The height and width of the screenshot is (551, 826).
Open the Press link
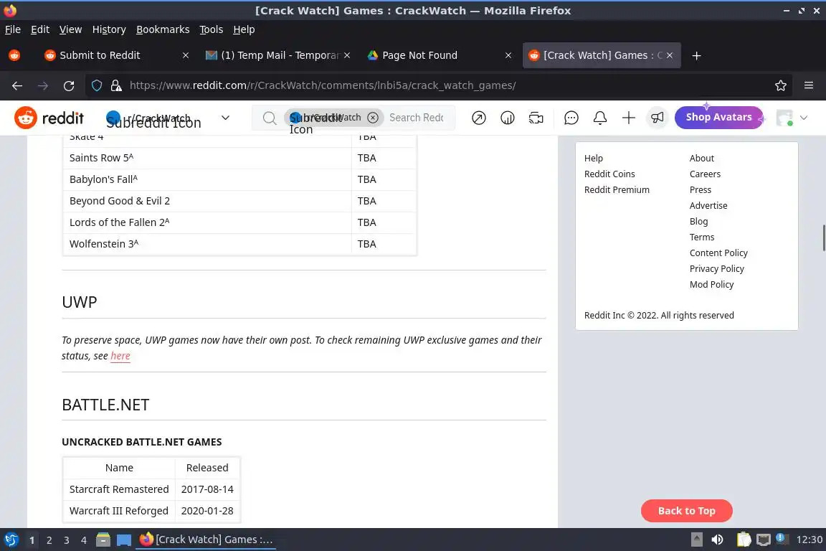pyautogui.click(x=700, y=190)
